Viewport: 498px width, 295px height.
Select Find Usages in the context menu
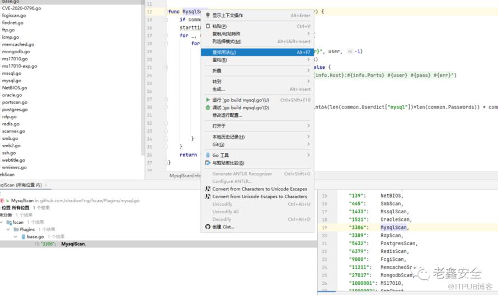point(224,52)
